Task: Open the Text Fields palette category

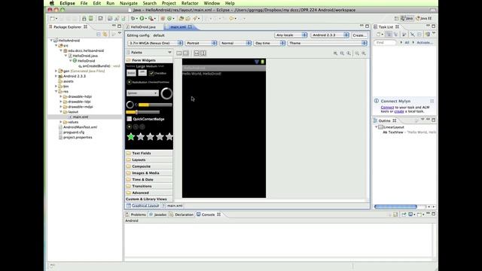Action: coord(149,153)
